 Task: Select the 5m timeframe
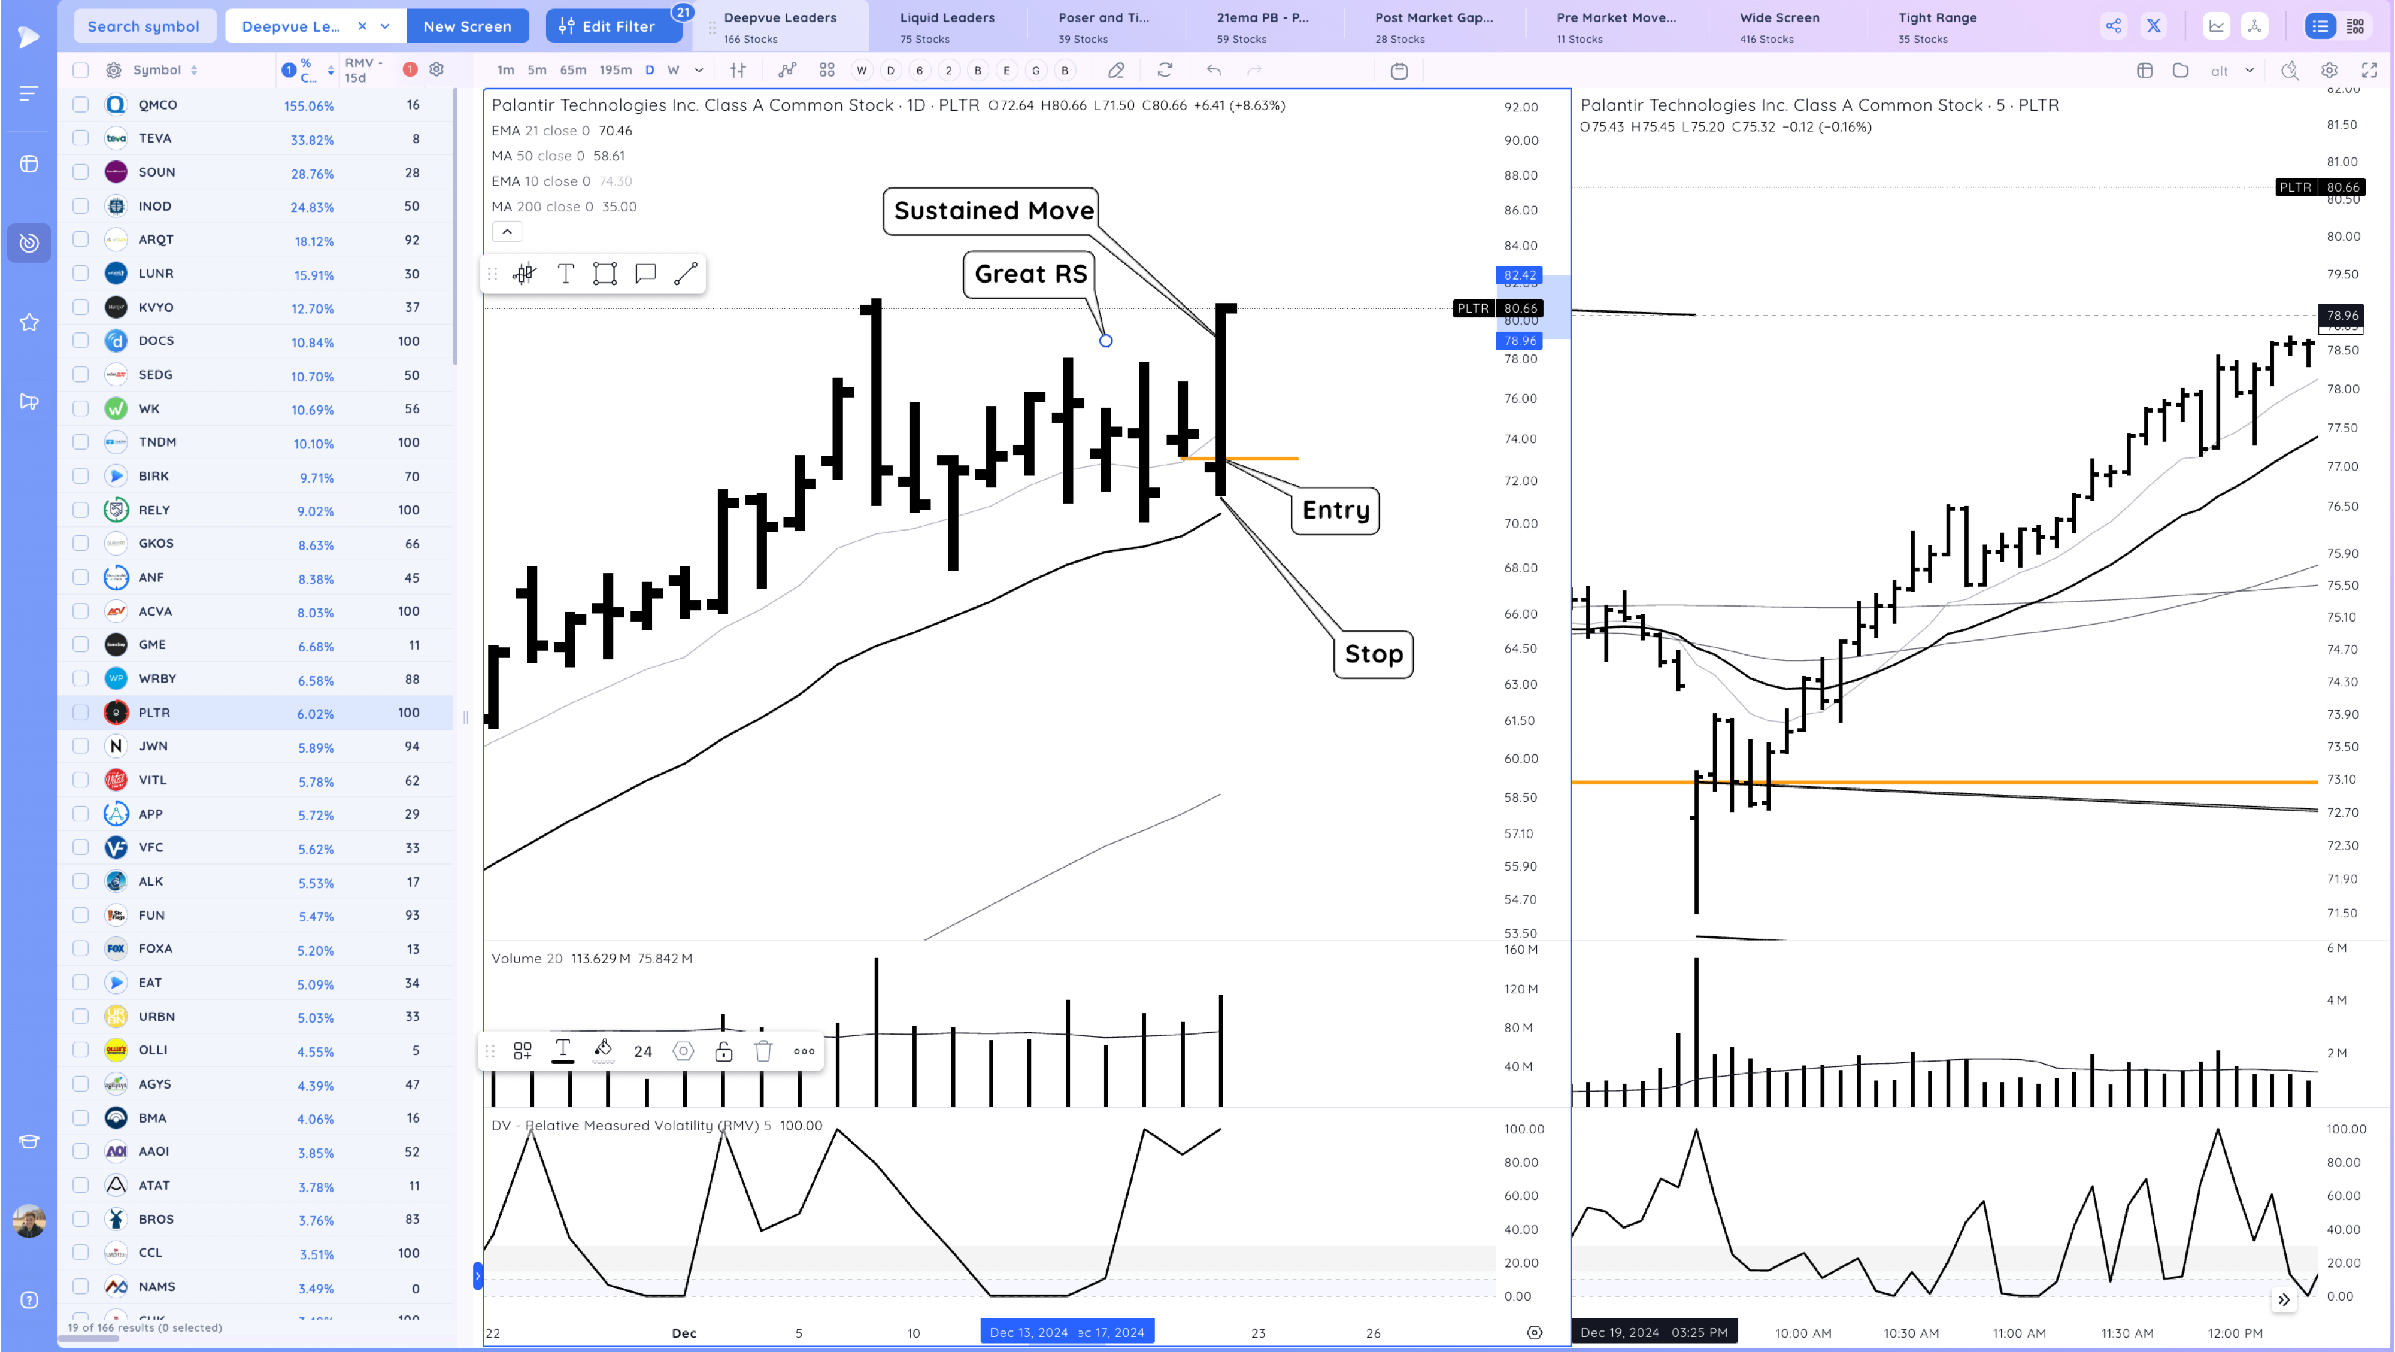tap(538, 69)
